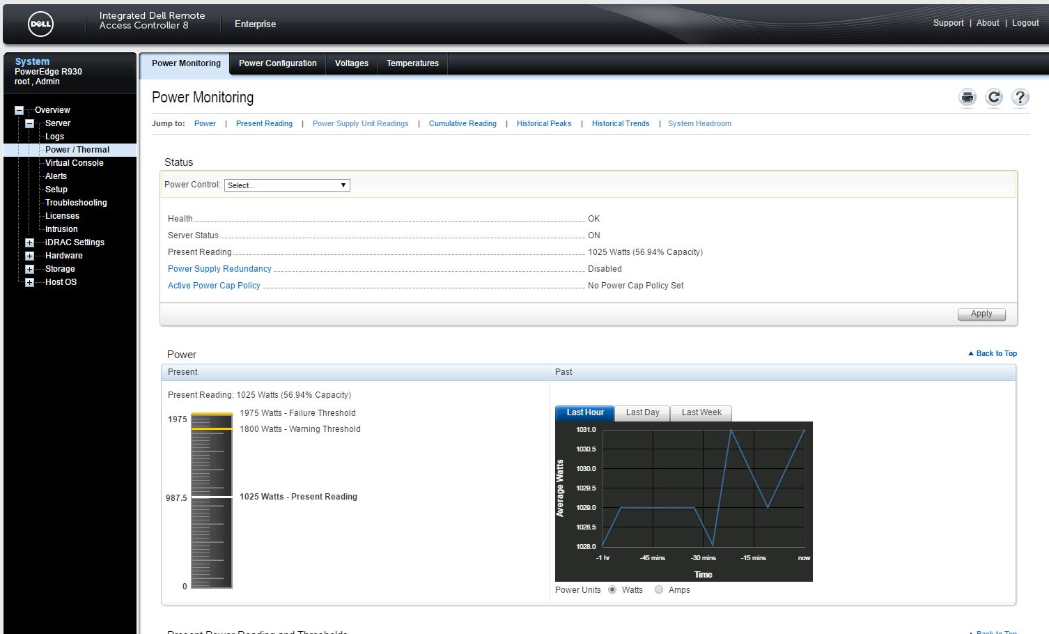Click the power gauge present reading marker
Image resolution: width=1049 pixels, height=634 pixels.
pyautogui.click(x=212, y=497)
